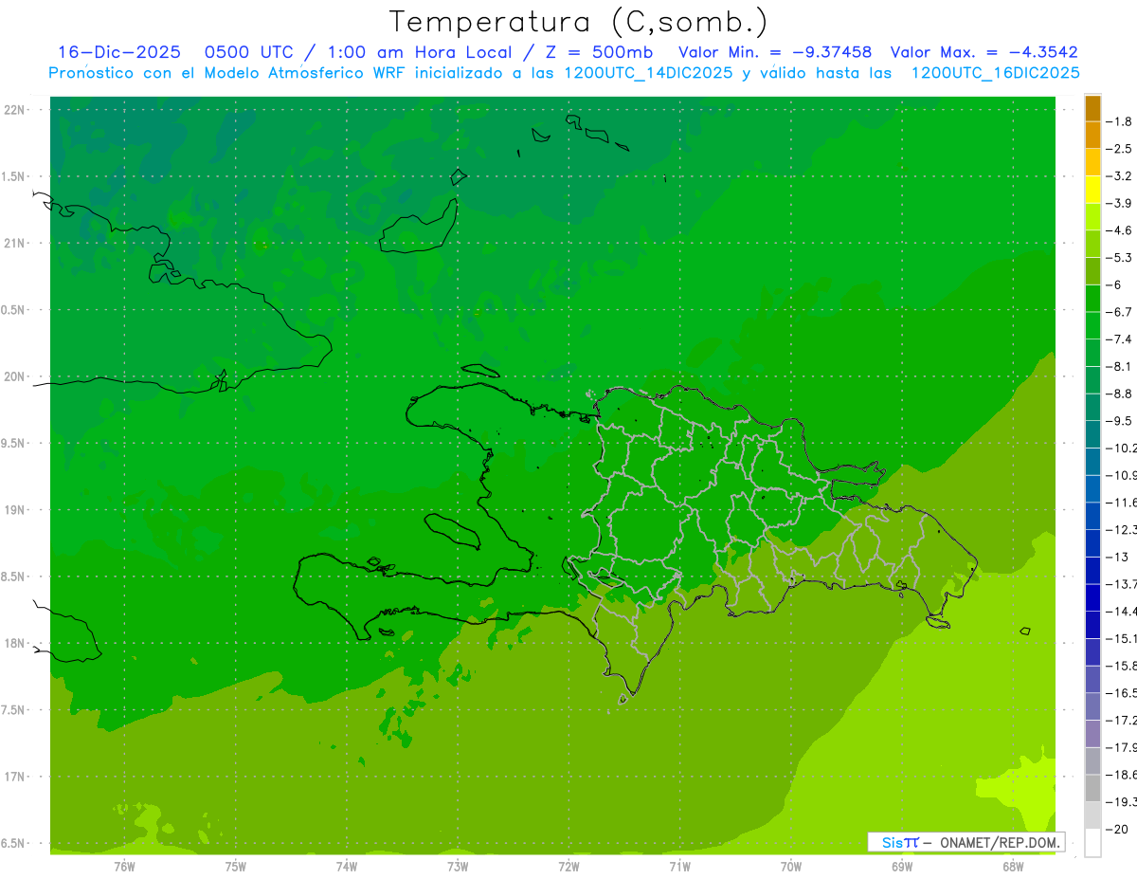Click the '21N' latitude label
Image resolution: width=1137 pixels, height=879 pixels.
[14, 243]
